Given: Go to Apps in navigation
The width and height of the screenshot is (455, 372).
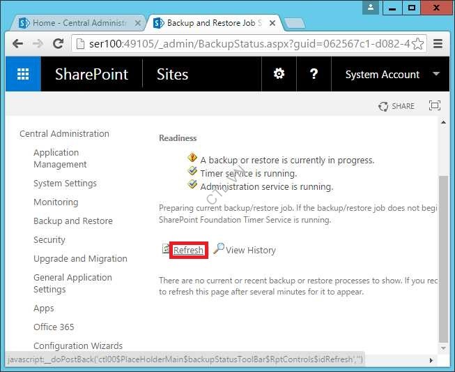Looking at the screenshot, I should [44, 308].
